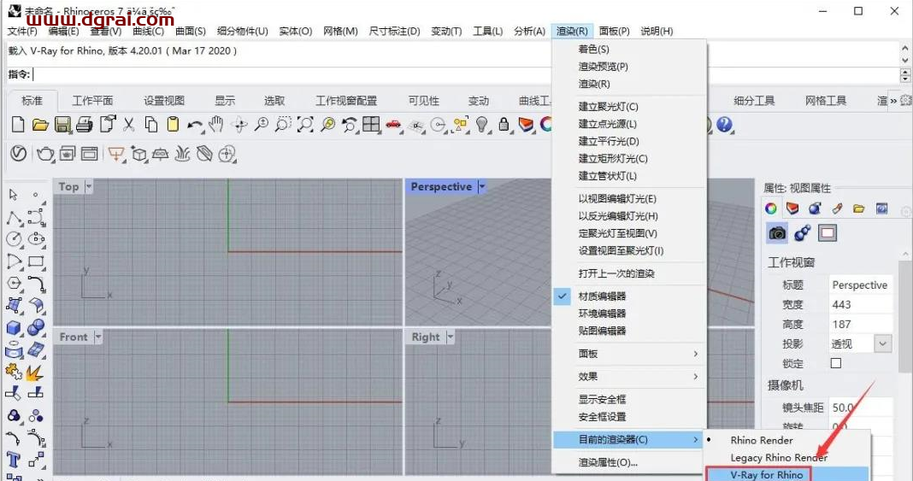Expand the 效果 submenu
Image resolution: width=913 pixels, height=481 pixels.
click(629, 376)
